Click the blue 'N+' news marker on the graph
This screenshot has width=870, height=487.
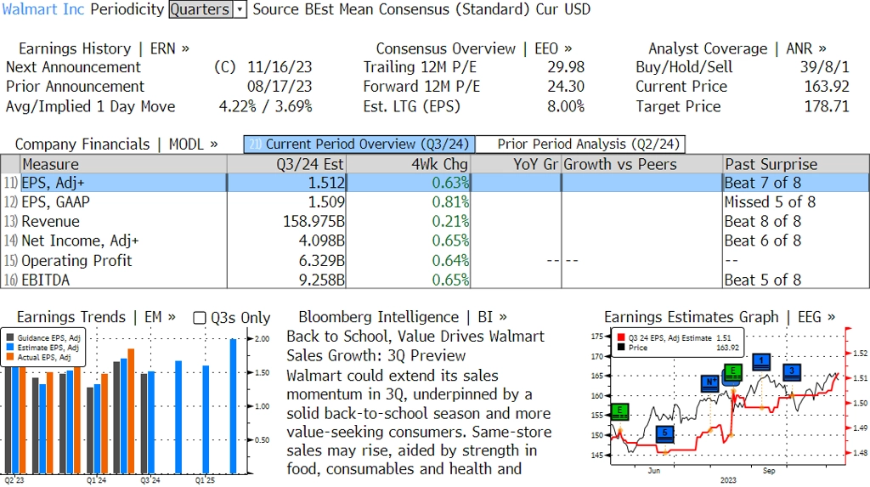[710, 383]
